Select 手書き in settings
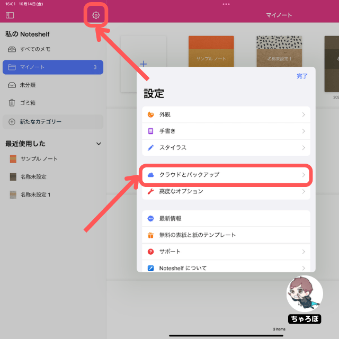 point(226,131)
